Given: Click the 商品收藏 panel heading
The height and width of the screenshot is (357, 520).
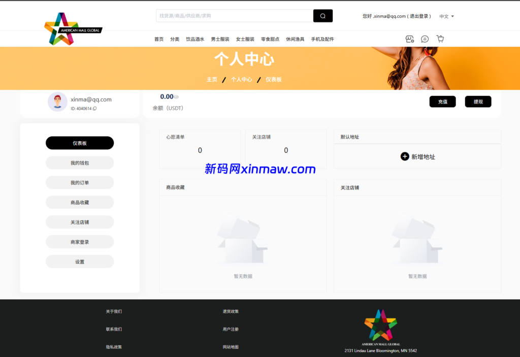Looking at the screenshot, I should pyautogui.click(x=175, y=187).
